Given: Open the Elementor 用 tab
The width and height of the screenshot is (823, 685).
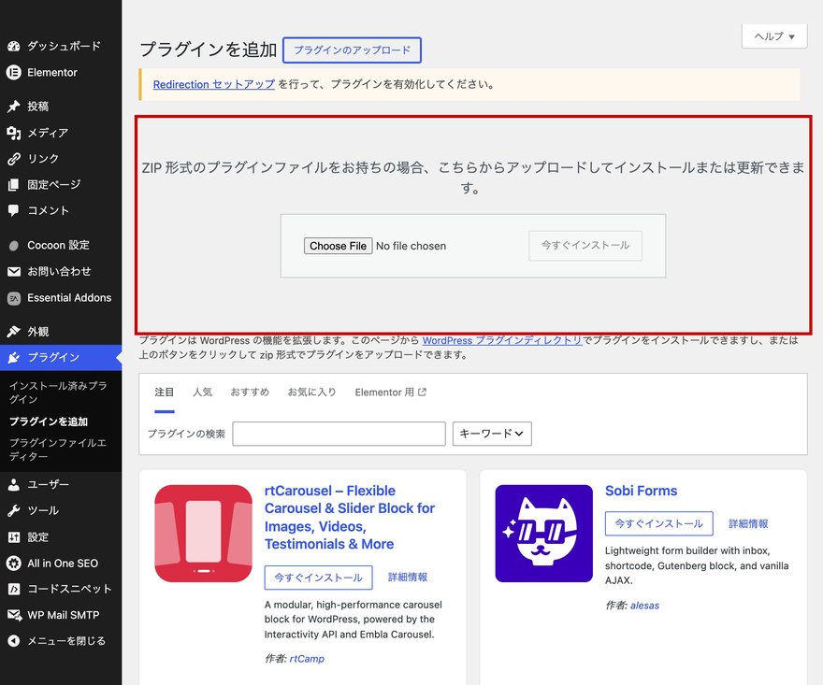Looking at the screenshot, I should point(391,392).
